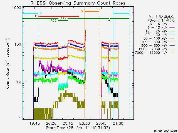
Task: Click the black legend line for 3-6 keV
Action: (x=172, y=24)
